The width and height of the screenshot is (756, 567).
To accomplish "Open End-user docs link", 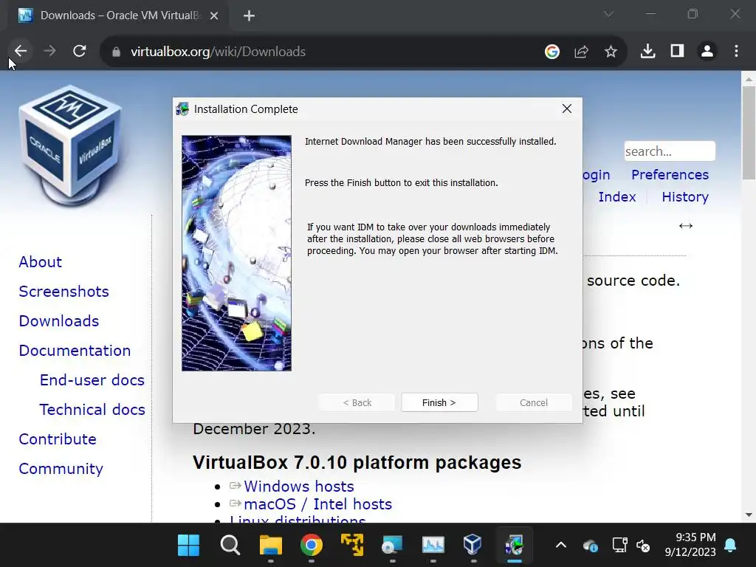I will pos(92,380).
